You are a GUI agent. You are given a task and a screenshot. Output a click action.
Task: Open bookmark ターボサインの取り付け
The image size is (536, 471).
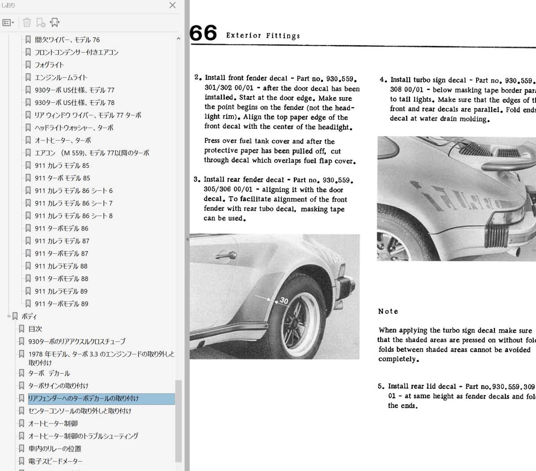58,386
